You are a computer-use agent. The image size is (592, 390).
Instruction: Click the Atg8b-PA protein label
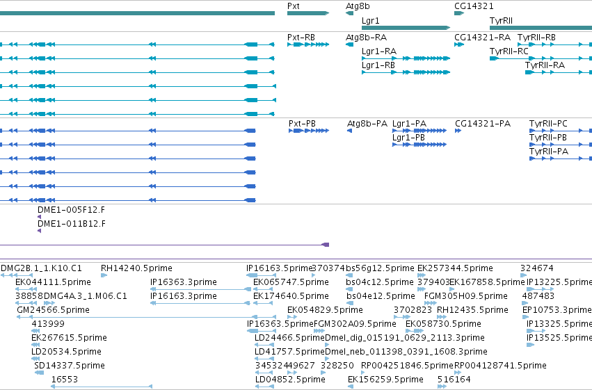tap(367, 124)
